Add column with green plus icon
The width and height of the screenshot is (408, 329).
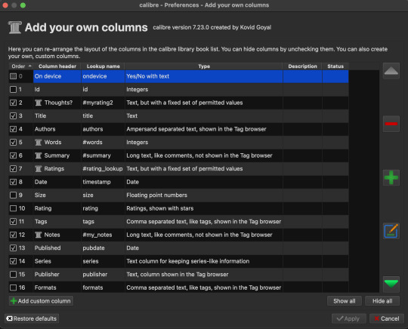391,177
